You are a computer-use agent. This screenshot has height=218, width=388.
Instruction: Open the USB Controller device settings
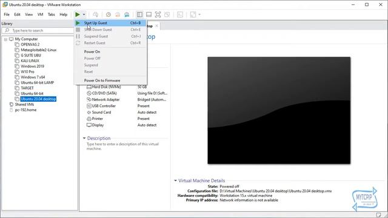[104, 106]
